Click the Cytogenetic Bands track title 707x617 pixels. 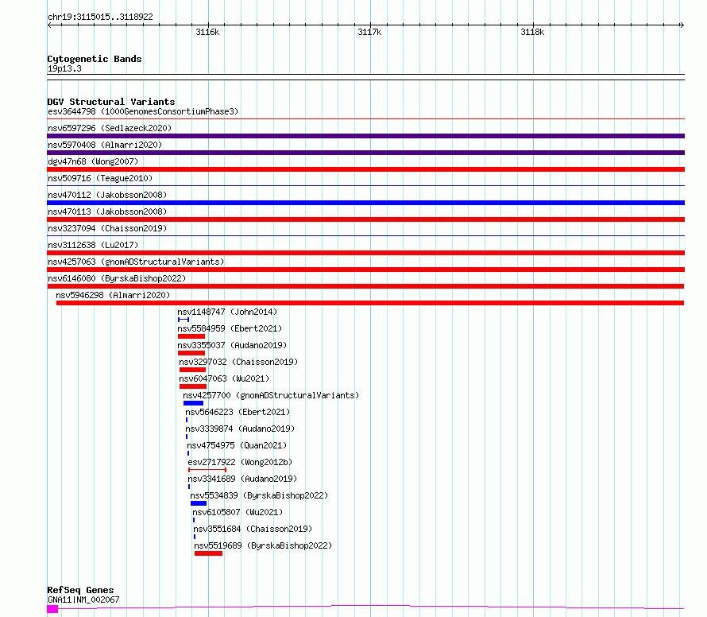[x=95, y=59]
